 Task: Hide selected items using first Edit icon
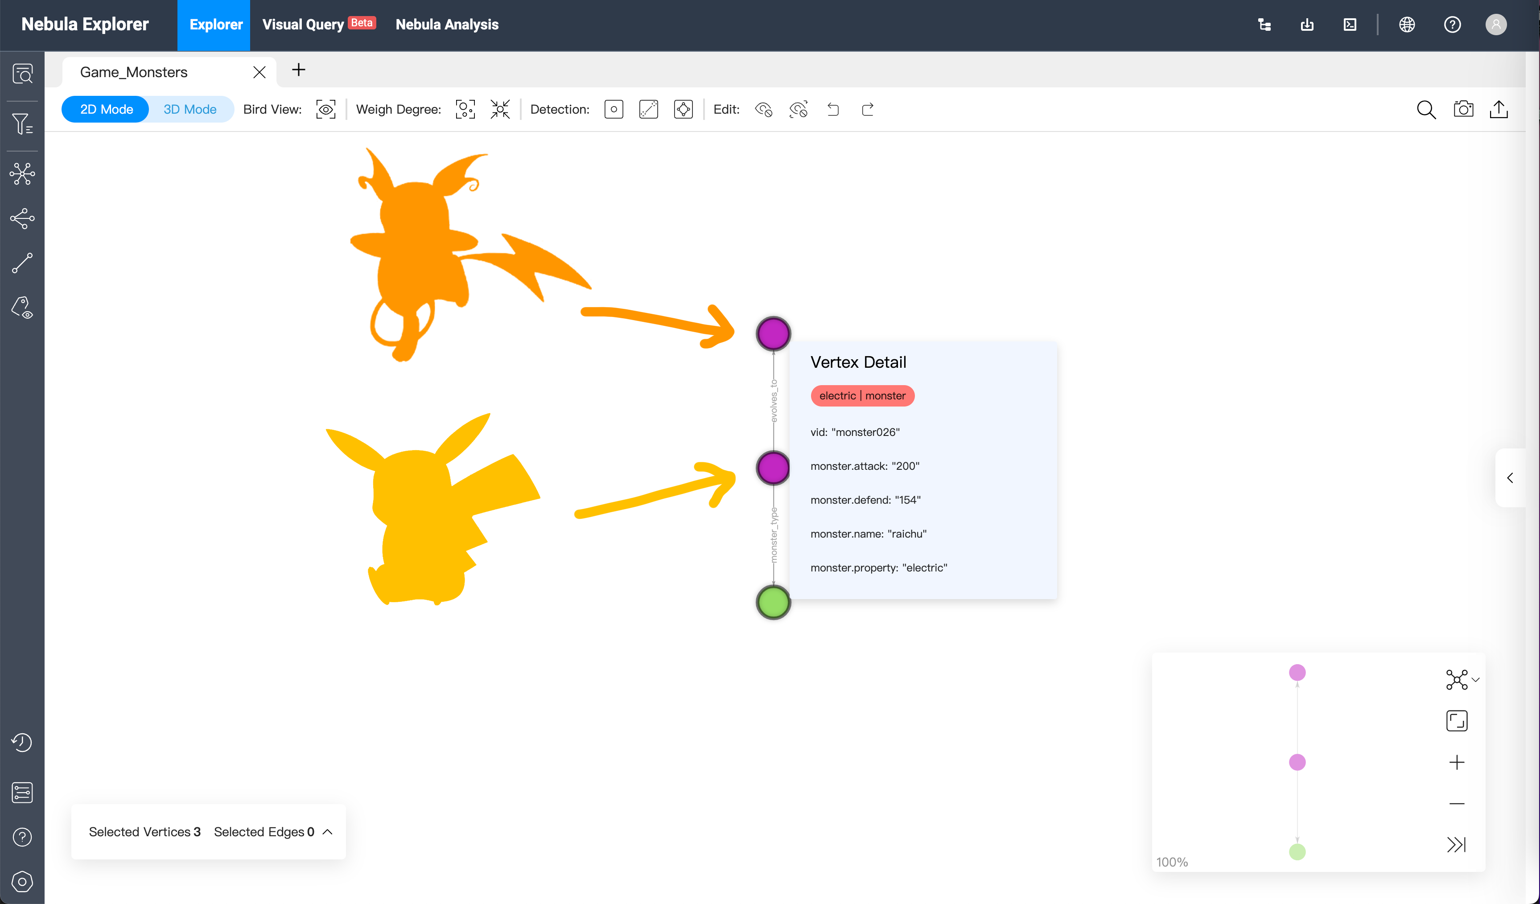point(764,109)
